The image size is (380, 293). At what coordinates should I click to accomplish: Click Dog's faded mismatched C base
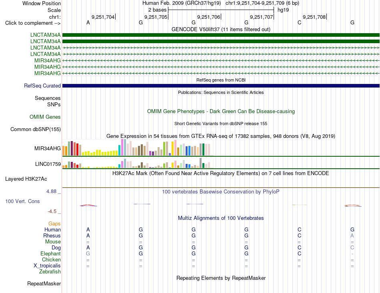352,248
